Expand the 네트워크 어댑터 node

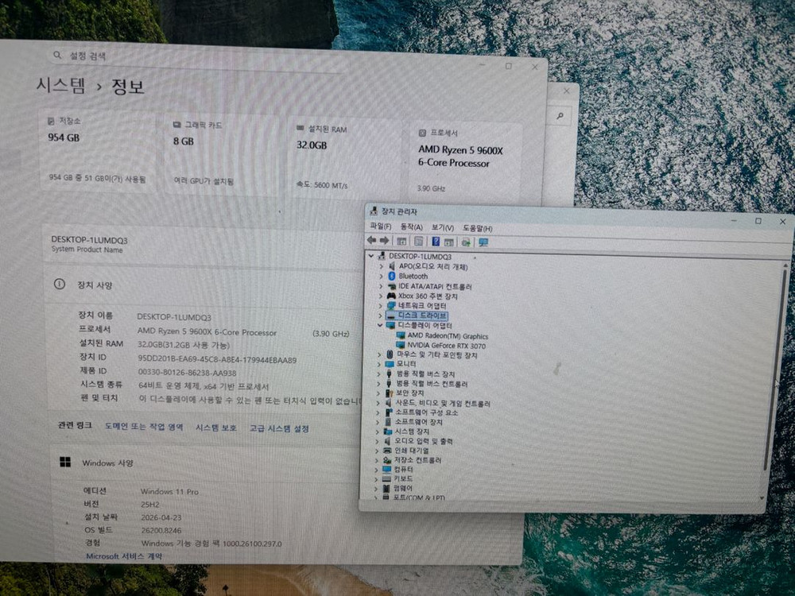point(380,305)
